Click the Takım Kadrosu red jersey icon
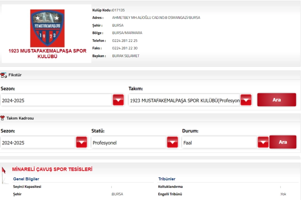The height and width of the screenshot is (200, 301). [3, 118]
